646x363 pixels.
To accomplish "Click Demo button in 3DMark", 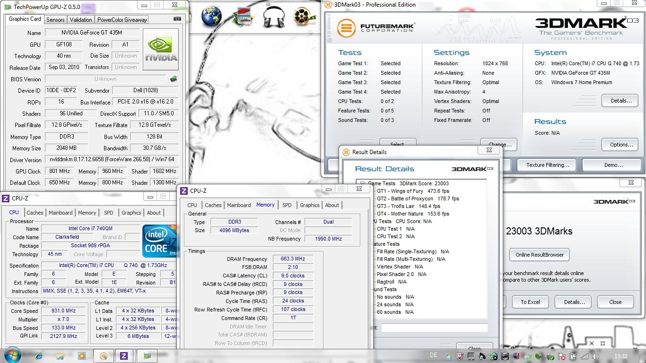I will (613, 165).
